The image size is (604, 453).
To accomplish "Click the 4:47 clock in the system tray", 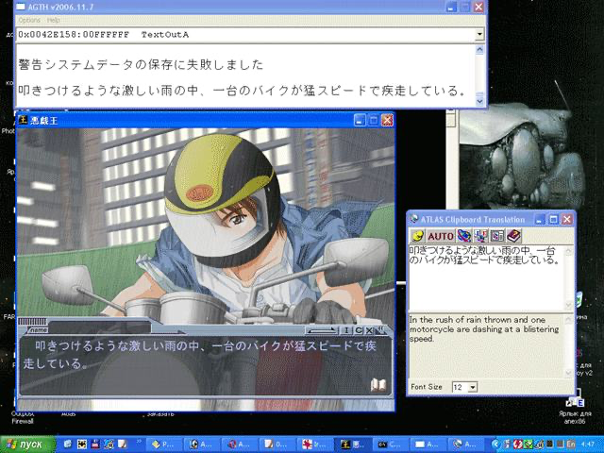I will click(589, 445).
